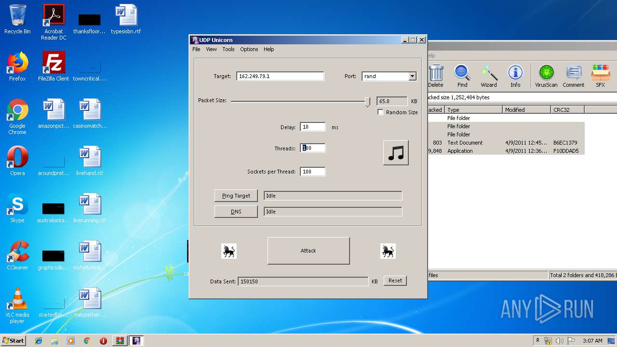Sort by the Type column in WinRAR
This screenshot has width=617, height=347.
(x=473, y=110)
